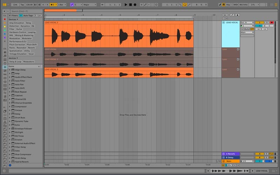280x175 pixels.
Task: Click the Link button
Action: (15, 5)
